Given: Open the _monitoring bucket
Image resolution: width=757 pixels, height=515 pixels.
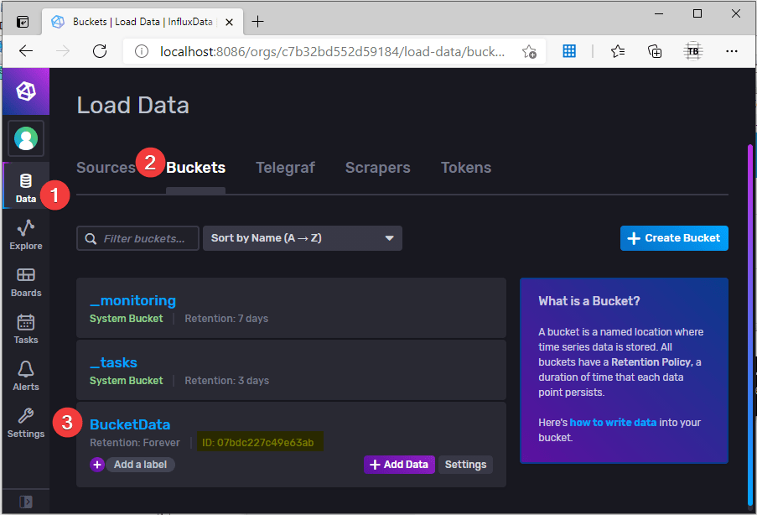Looking at the screenshot, I should click(x=132, y=300).
